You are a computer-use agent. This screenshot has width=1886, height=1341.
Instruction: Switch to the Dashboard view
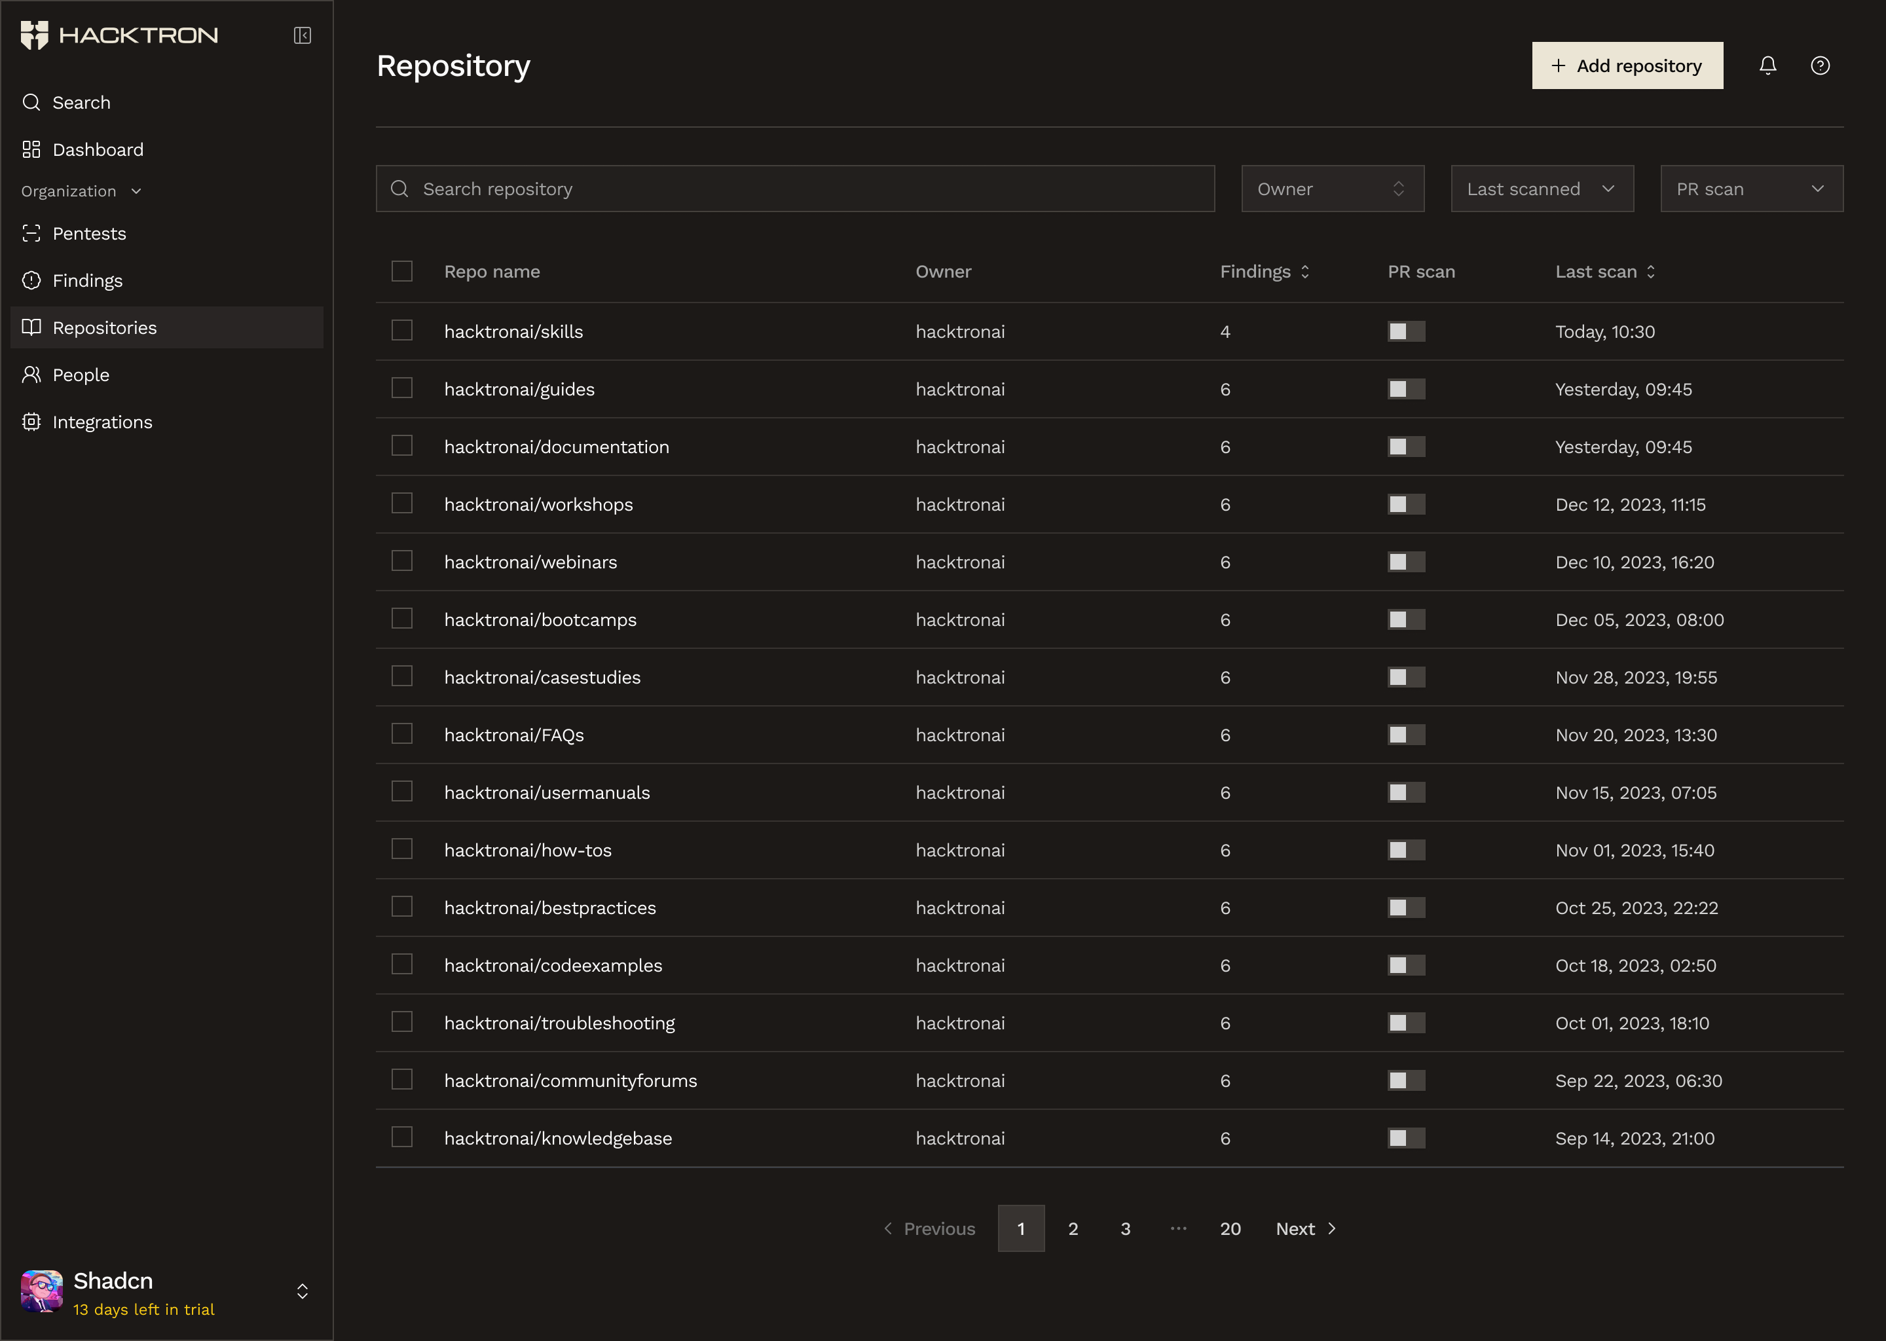point(98,149)
